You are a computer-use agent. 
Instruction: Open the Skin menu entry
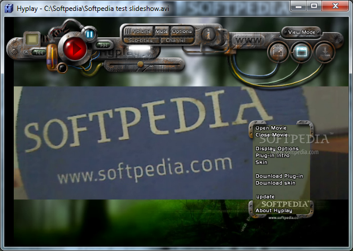(261, 162)
